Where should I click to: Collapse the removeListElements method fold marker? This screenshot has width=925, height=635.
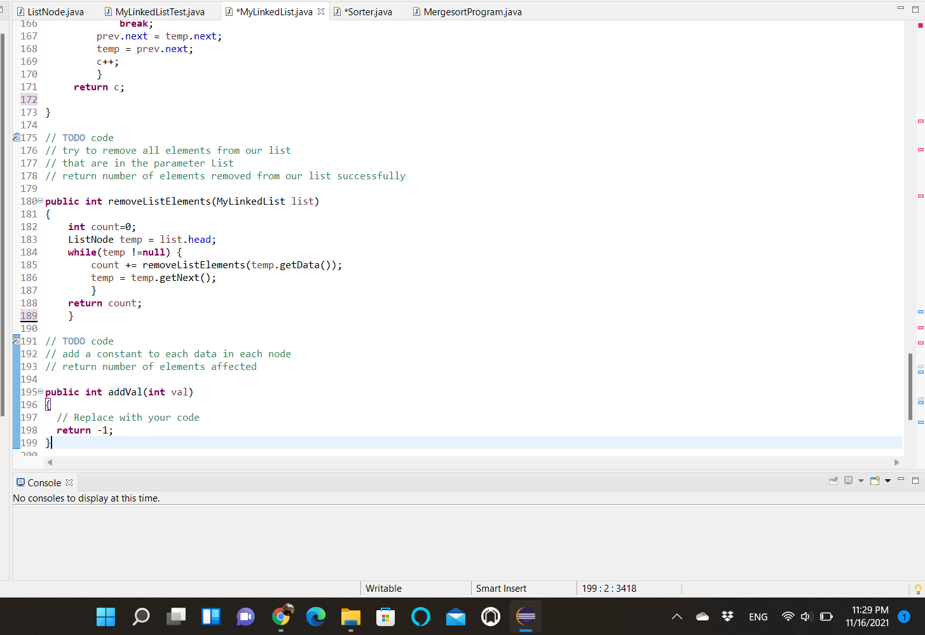(x=41, y=201)
